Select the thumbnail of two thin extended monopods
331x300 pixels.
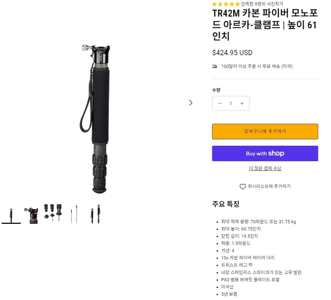[74, 214]
